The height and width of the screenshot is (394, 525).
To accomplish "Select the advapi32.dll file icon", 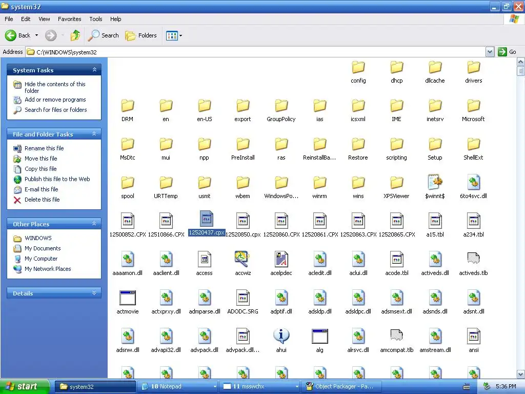I will coord(166,337).
